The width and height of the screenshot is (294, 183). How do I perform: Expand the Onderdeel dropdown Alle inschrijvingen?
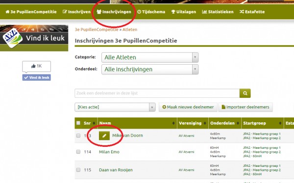click(x=150, y=69)
